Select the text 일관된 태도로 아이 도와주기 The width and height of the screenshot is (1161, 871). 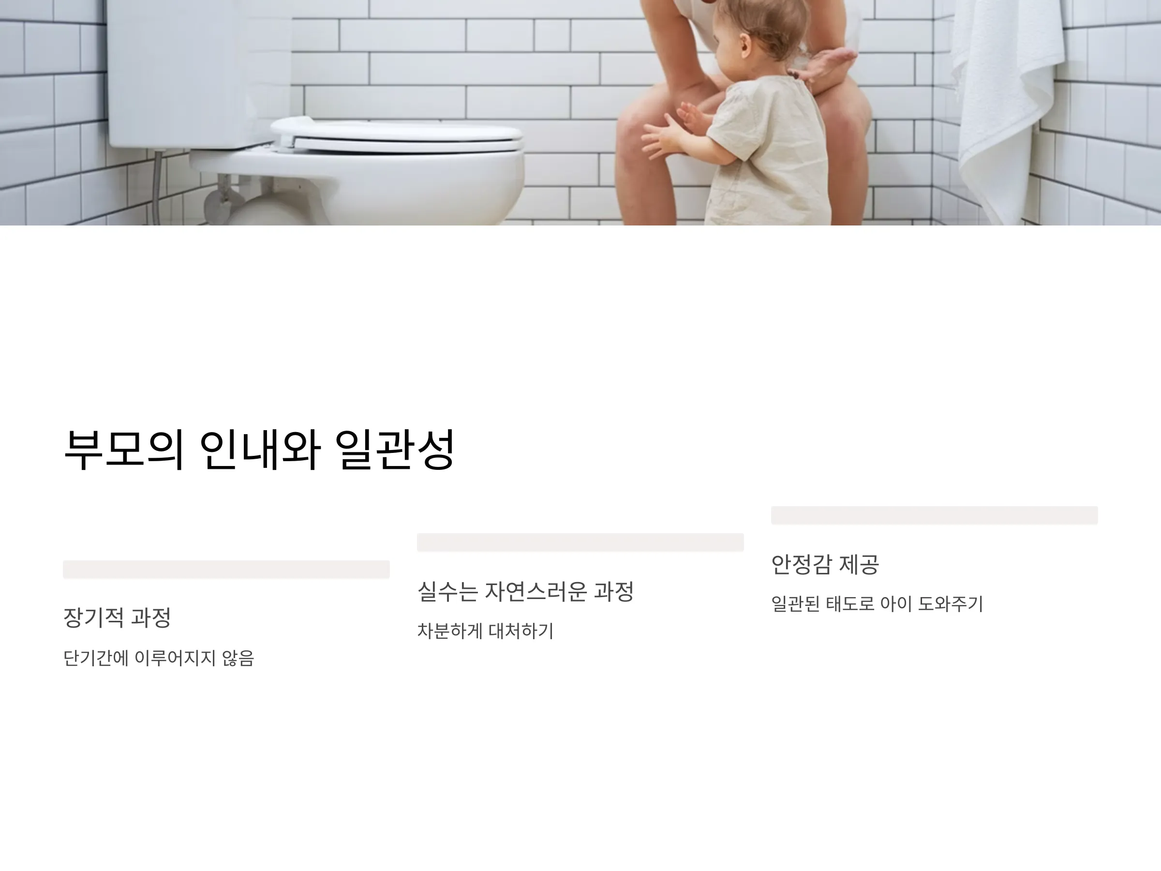pyautogui.click(x=877, y=604)
